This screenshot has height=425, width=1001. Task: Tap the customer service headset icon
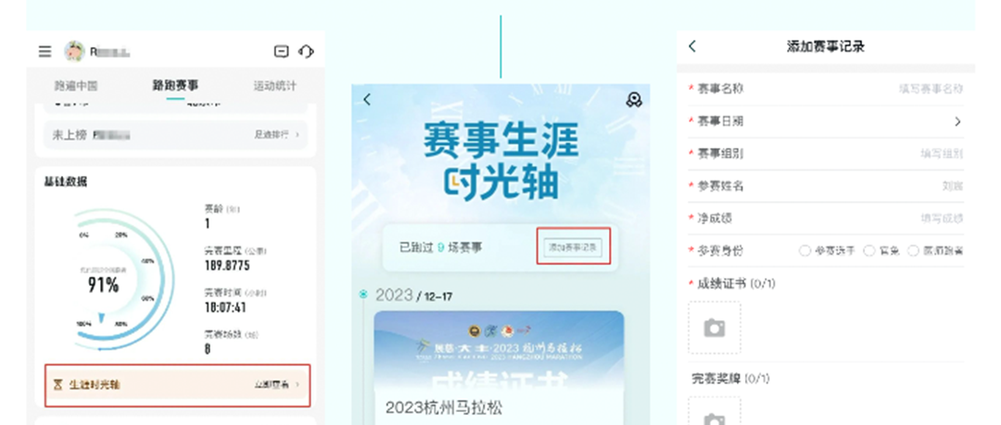(x=307, y=52)
